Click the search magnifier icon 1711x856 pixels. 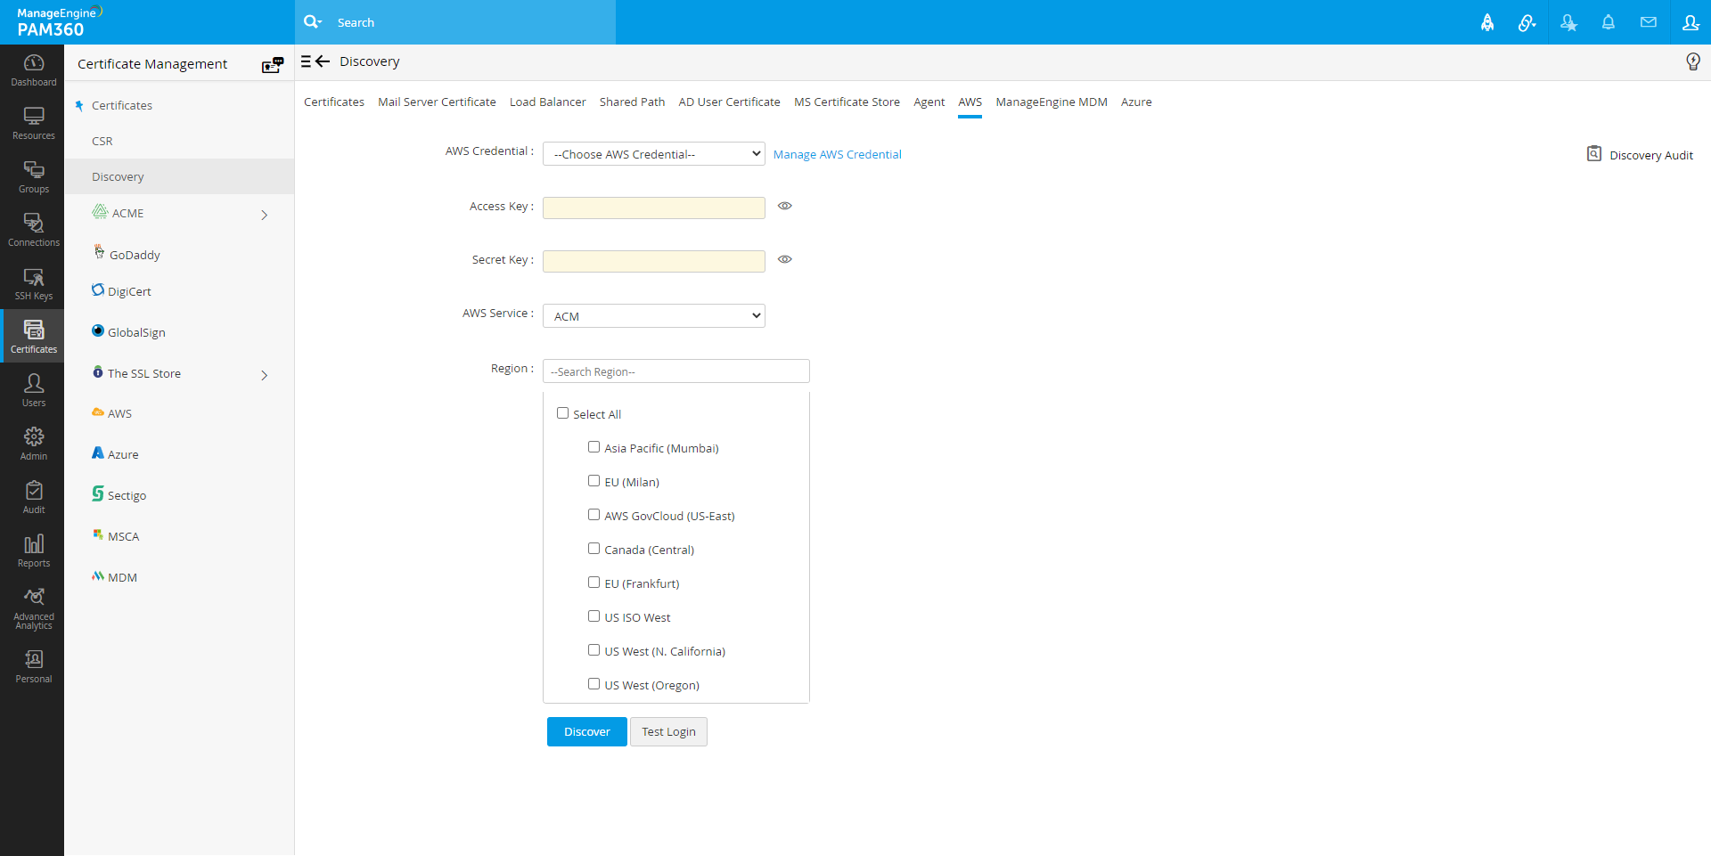coord(312,22)
